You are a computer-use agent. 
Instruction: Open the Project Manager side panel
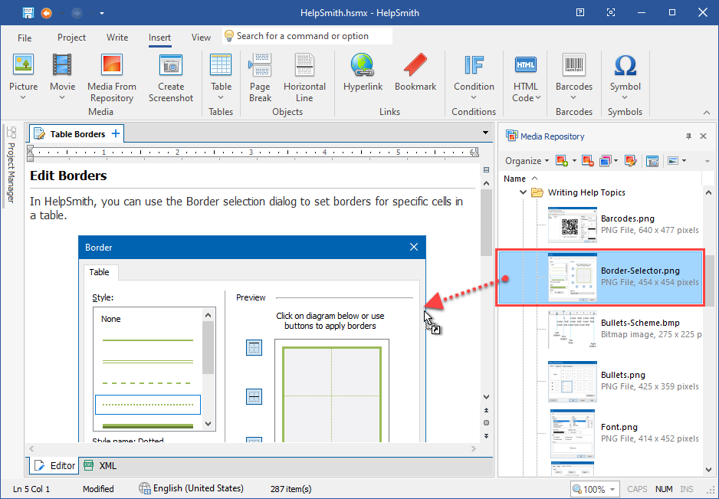pos(11,165)
